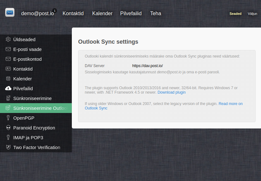This screenshot has width=261, height=181.
Task: Log out via the Väljun link
Action: point(252,14)
